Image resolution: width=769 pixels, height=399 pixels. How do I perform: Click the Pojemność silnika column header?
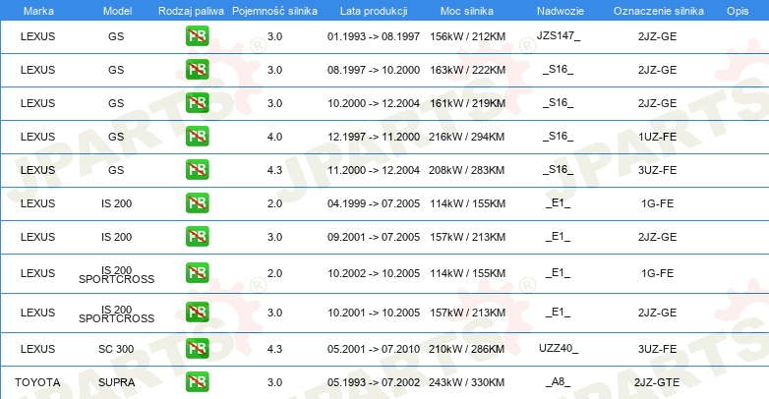(274, 11)
